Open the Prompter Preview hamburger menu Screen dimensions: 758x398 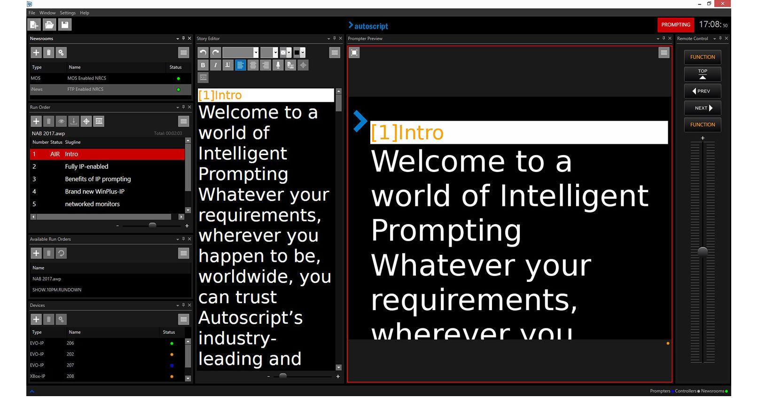click(664, 53)
